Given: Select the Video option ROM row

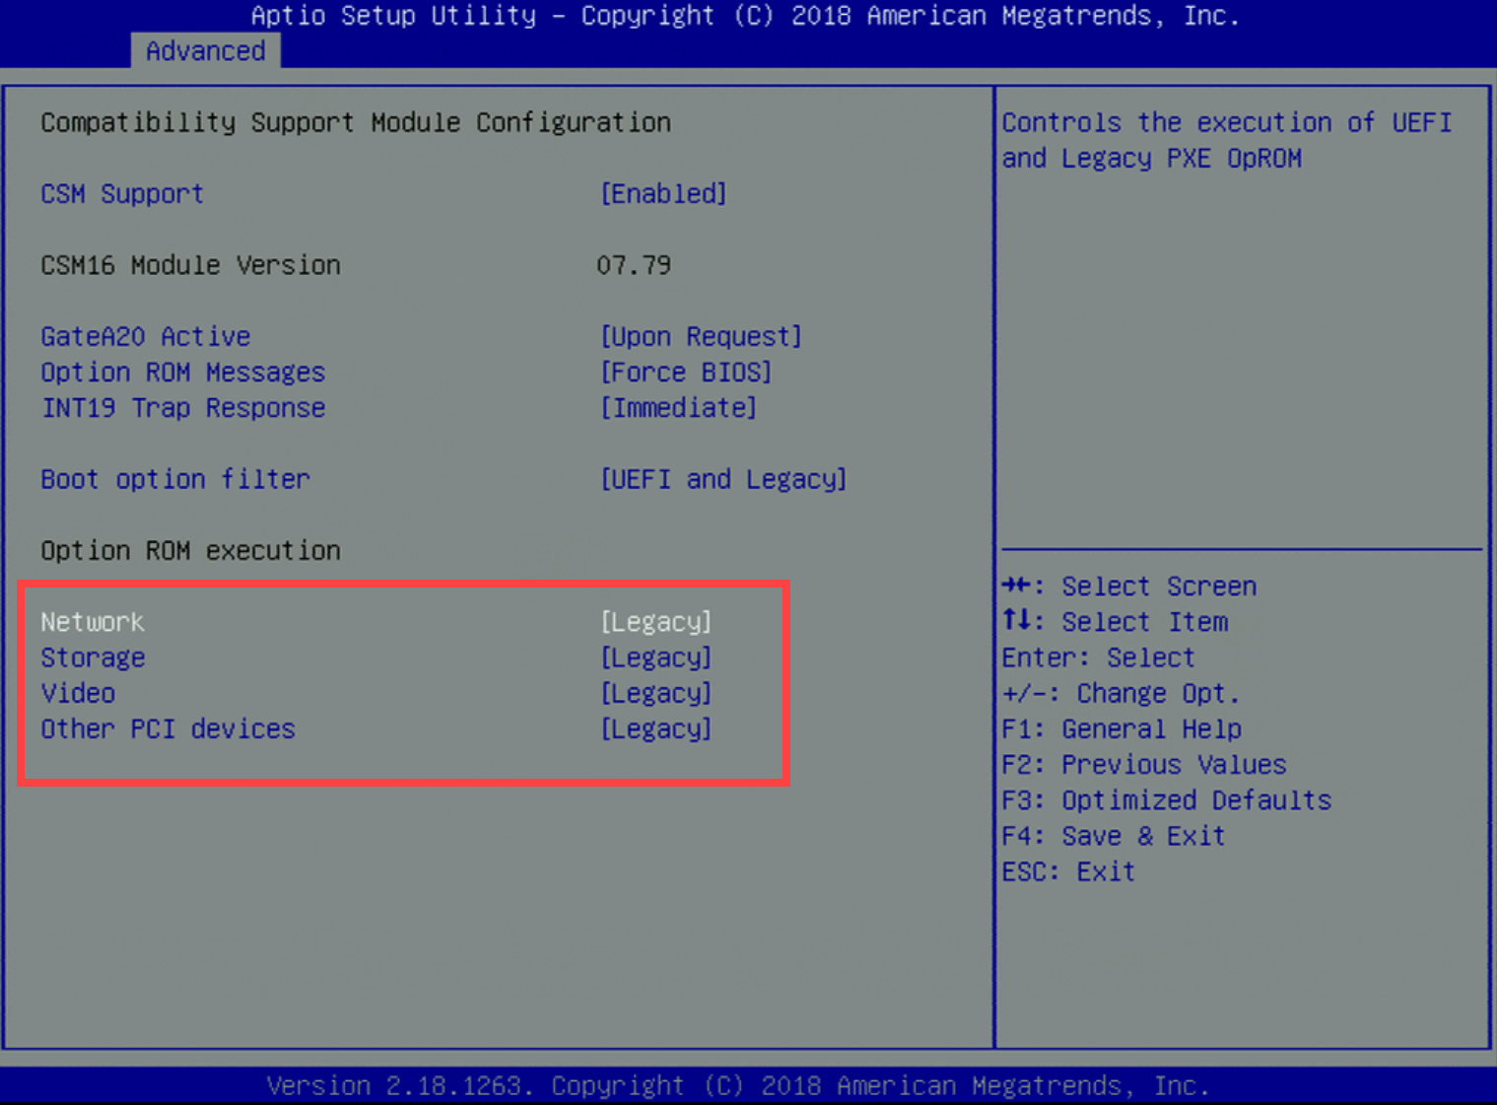Looking at the screenshot, I should tap(78, 693).
